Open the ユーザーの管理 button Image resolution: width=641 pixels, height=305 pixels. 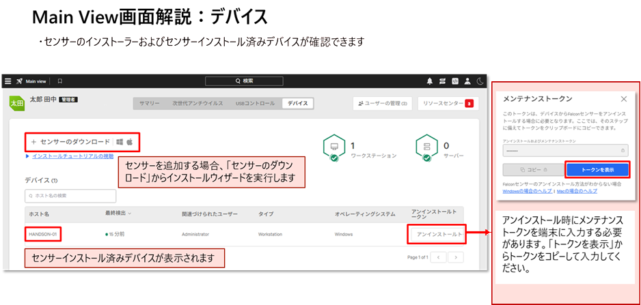pos(382,103)
